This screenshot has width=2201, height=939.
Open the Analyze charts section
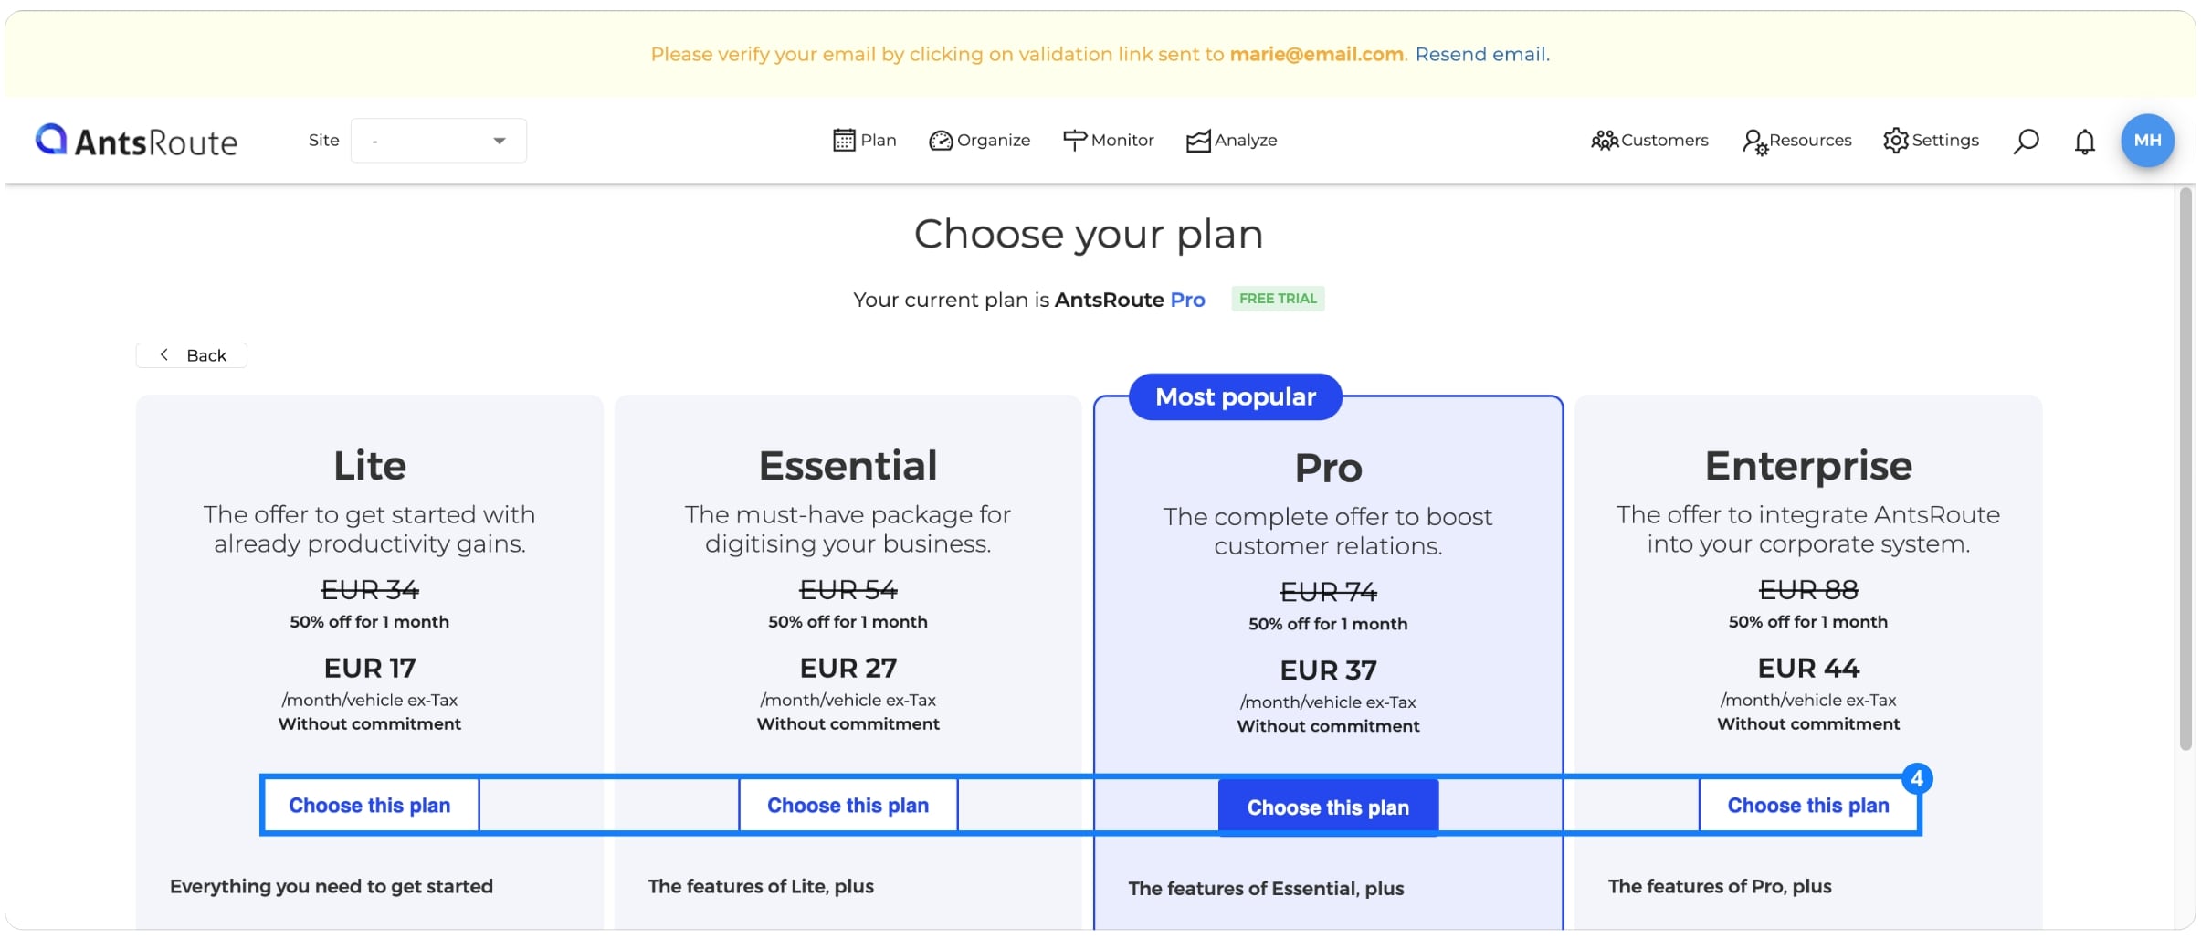[x=1231, y=140]
